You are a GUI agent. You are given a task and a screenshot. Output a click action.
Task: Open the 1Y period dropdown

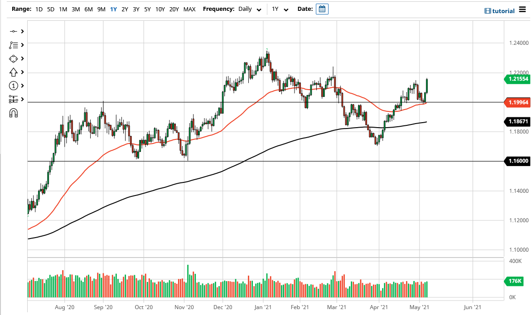click(280, 9)
